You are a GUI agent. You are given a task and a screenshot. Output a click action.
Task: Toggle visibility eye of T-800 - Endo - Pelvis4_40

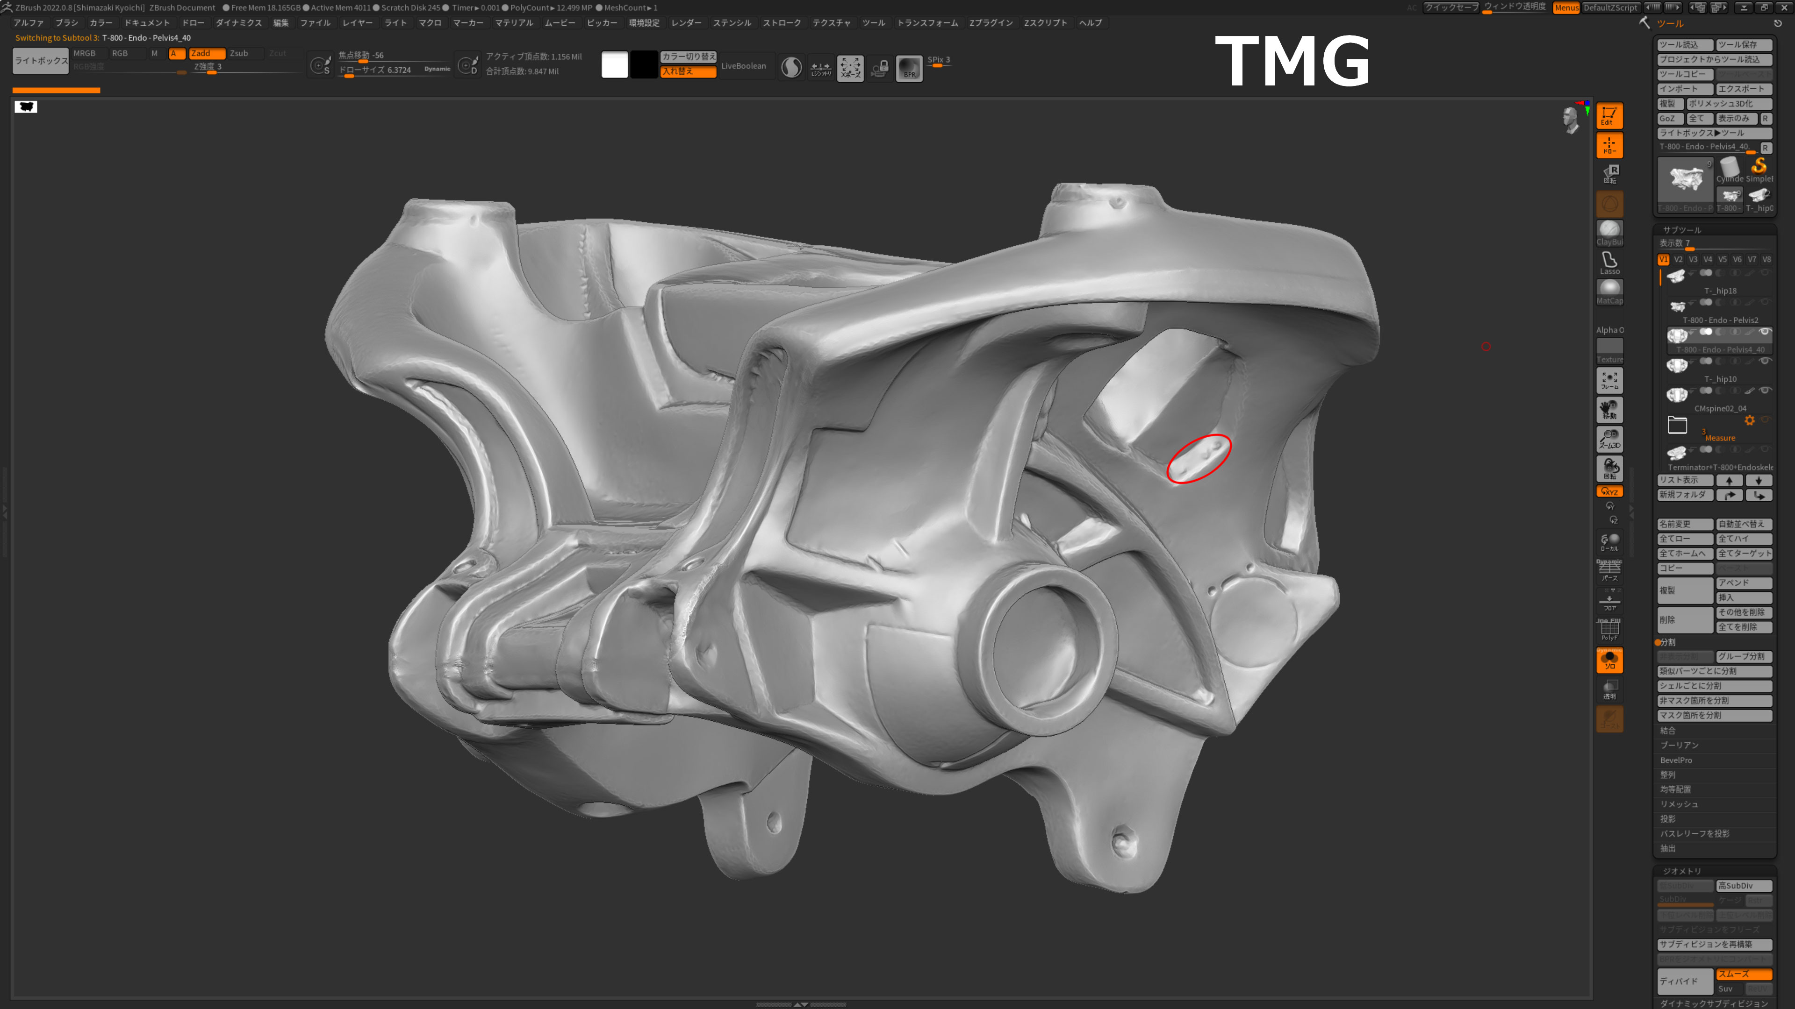pos(1765,332)
